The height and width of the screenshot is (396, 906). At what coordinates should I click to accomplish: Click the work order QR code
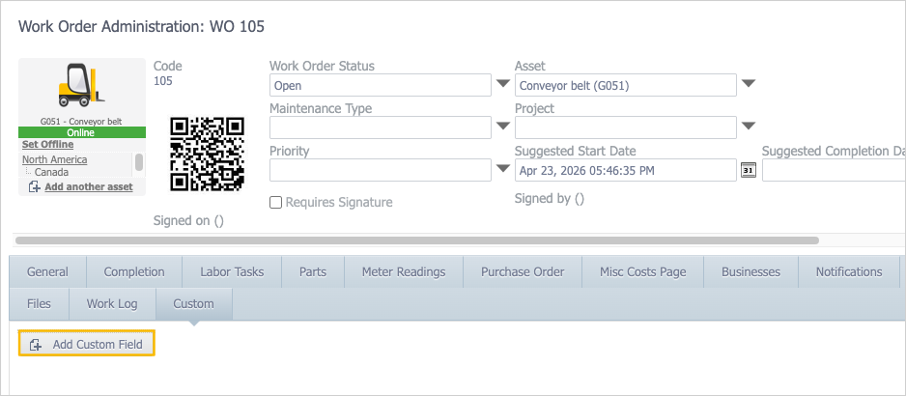207,154
